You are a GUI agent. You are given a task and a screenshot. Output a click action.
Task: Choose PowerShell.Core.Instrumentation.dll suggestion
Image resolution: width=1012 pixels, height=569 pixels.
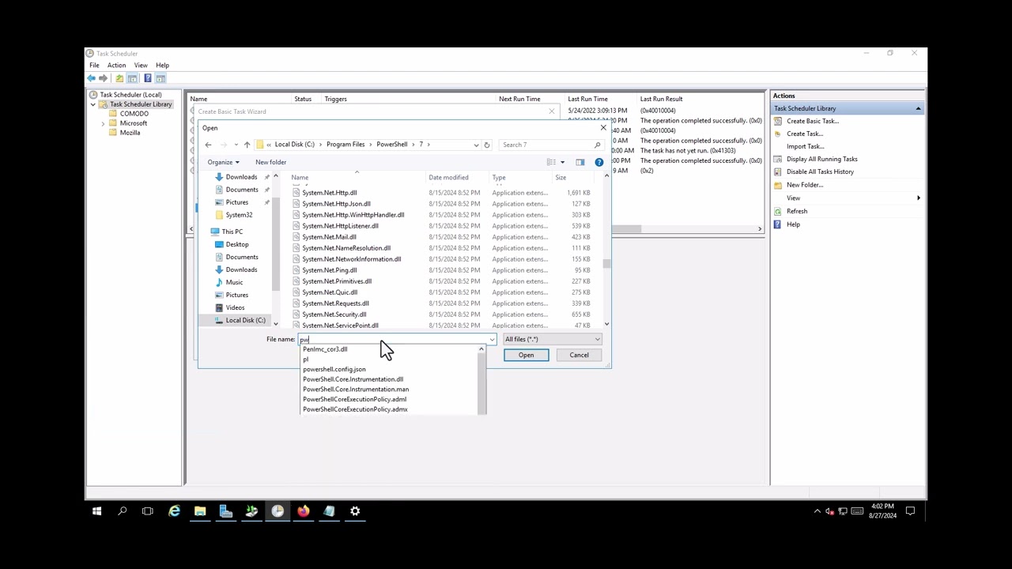(x=353, y=379)
